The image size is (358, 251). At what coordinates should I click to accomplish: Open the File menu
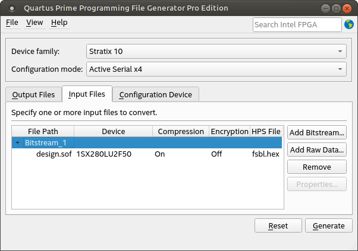pyautogui.click(x=12, y=23)
